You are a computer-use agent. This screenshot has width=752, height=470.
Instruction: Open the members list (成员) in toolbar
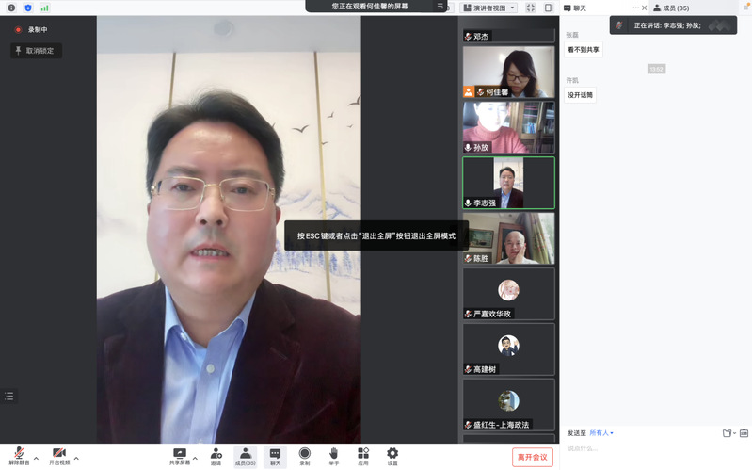click(245, 456)
